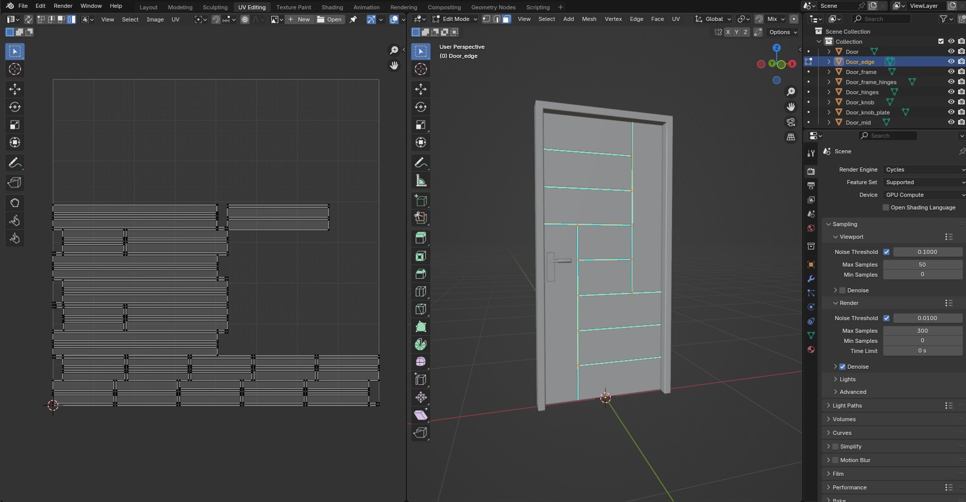This screenshot has height=502, width=966.
Task: Select the Grab tool in UV editor
Action: coord(15,203)
